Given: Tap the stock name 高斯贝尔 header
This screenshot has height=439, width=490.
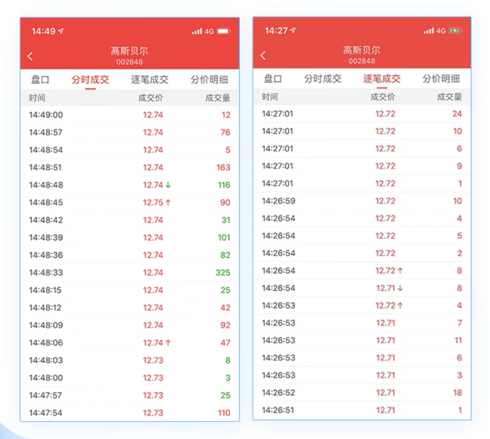Looking at the screenshot, I should (x=130, y=50).
